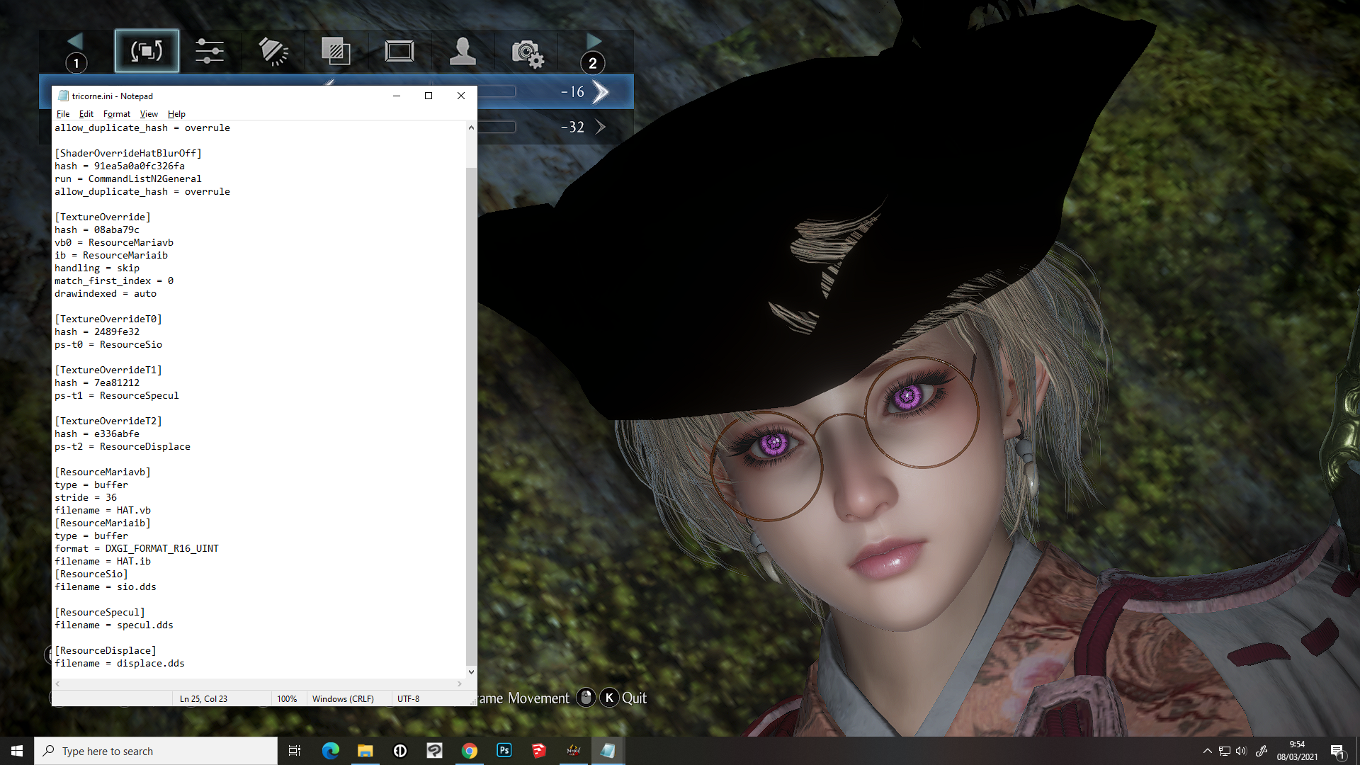The width and height of the screenshot is (1360, 765).
Task: Click the horizontal scroll right arrow in Notepad
Action: click(460, 684)
